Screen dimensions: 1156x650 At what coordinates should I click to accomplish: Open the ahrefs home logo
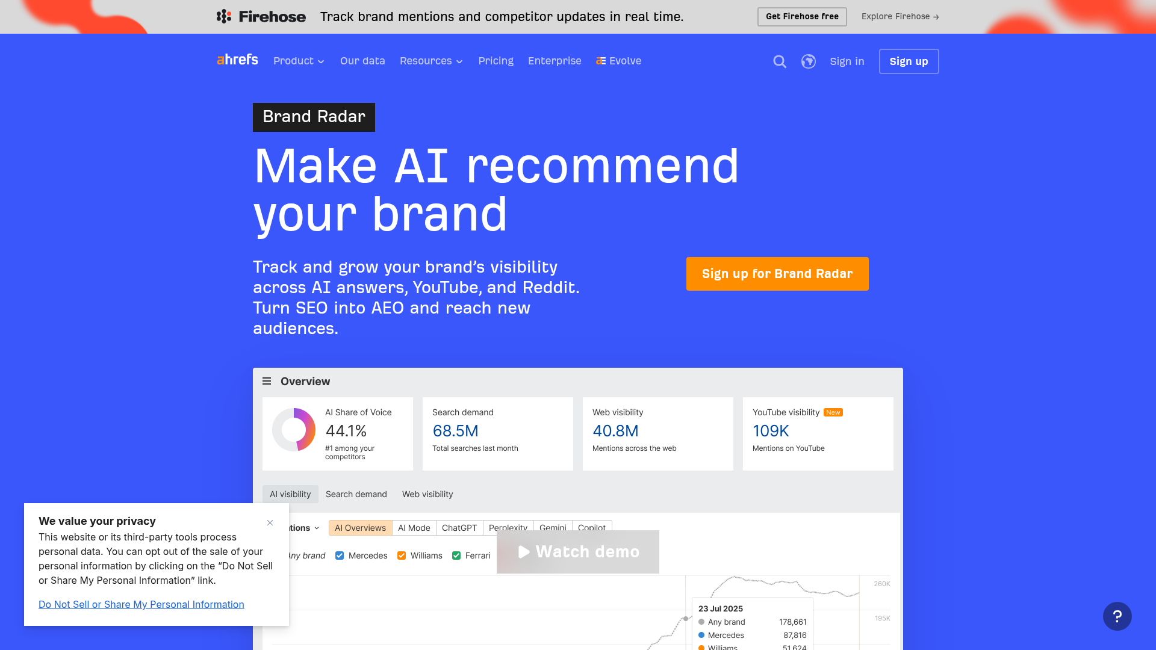[237, 60]
